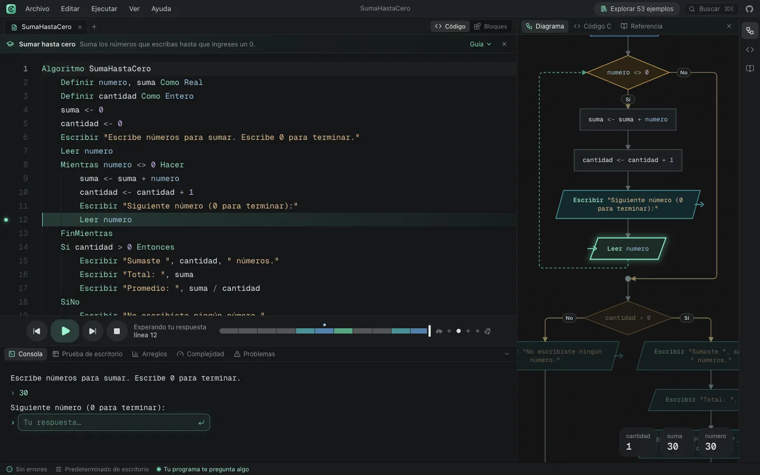
Task: Click Predeterminado de escritorio in status bar
Action: point(102,469)
